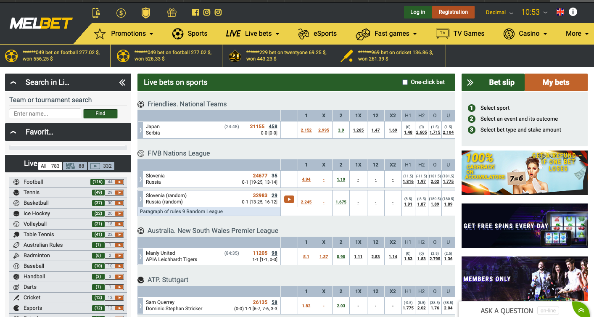This screenshot has width=594, height=317.
Task: Click Basketball ball icon in sidebar
Action: [16, 203]
